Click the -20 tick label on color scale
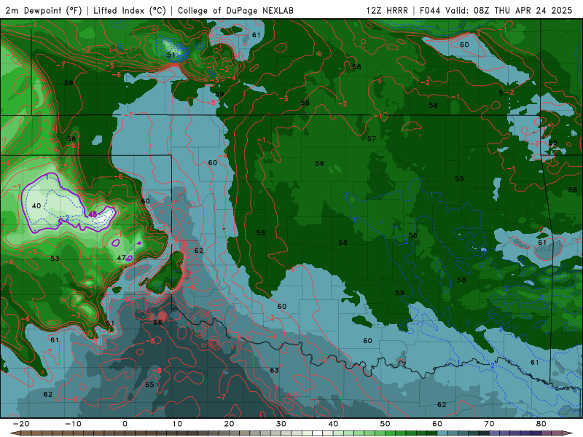Image resolution: width=583 pixels, height=437 pixels. (21, 424)
